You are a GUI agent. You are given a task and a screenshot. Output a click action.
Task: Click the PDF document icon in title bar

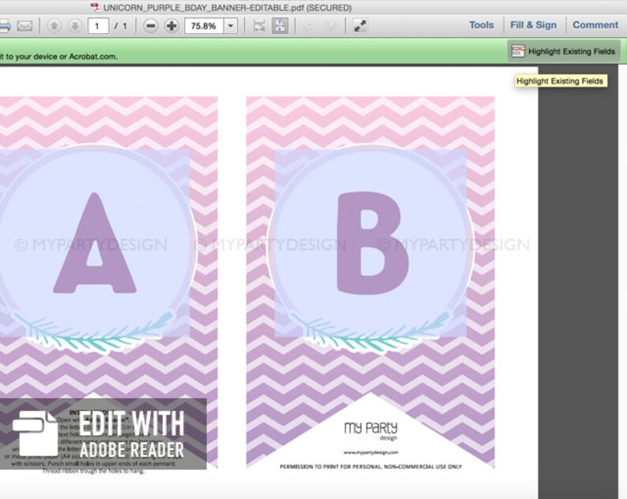96,7
